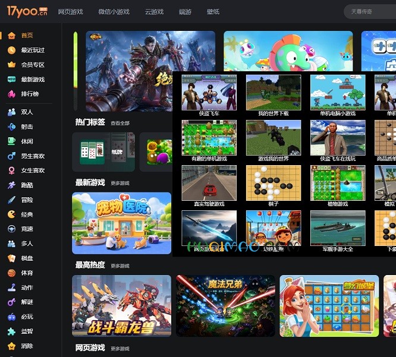Open the 我的世界下载 thumbnail in overlay
The width and height of the screenshot is (396, 357).
coord(274,93)
